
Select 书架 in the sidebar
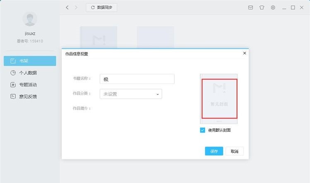[30, 61]
